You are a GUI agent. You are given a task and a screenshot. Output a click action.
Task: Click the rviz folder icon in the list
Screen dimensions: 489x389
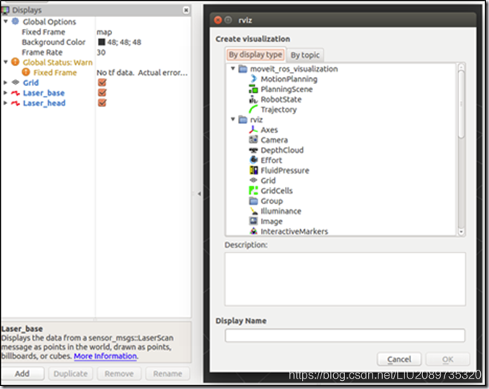tap(243, 120)
